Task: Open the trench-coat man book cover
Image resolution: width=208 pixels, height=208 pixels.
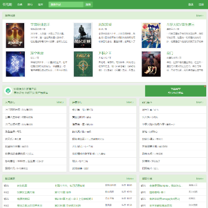Action: click(x=83, y=35)
